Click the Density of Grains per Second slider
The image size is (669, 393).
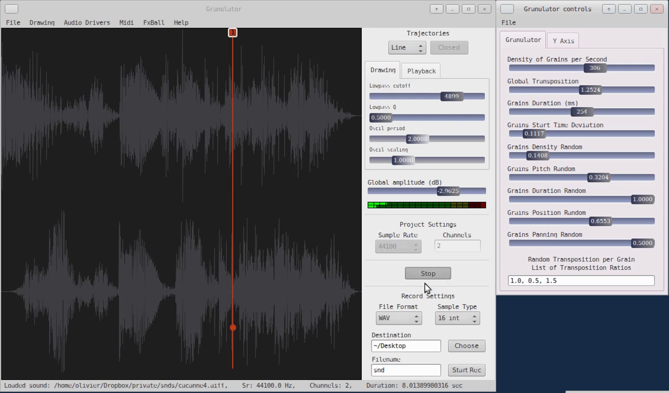(581, 68)
